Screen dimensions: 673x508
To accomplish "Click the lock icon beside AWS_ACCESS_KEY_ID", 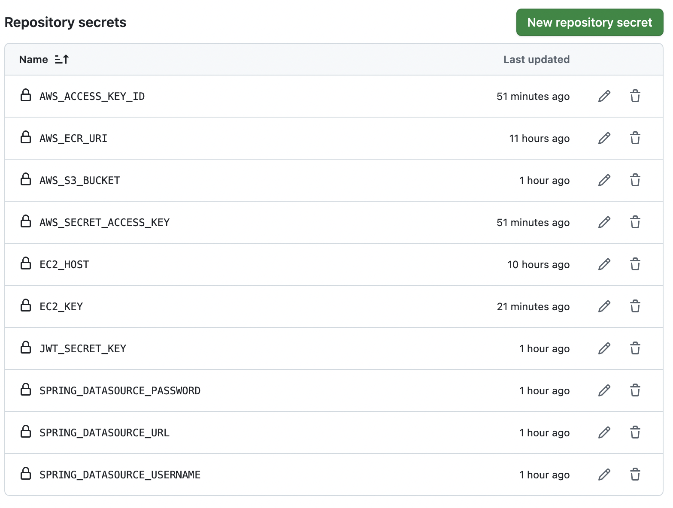I will coord(26,95).
